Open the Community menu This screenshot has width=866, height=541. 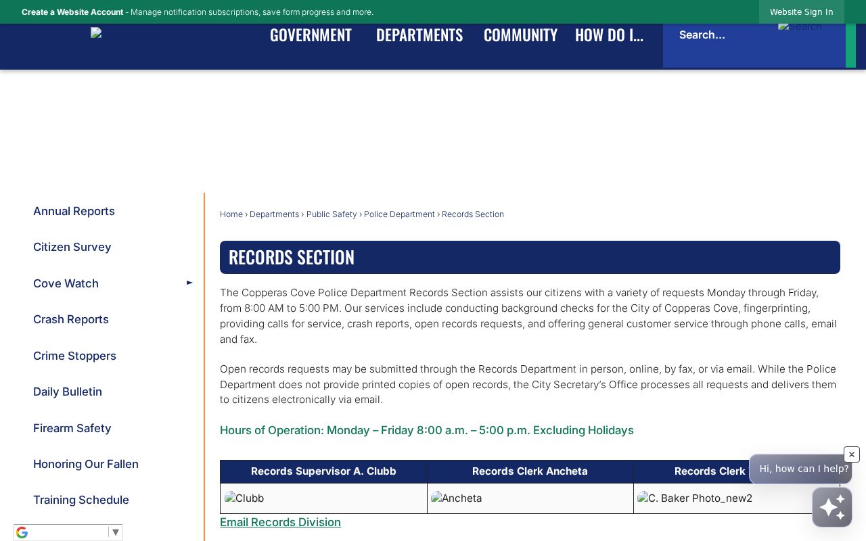coord(520,35)
